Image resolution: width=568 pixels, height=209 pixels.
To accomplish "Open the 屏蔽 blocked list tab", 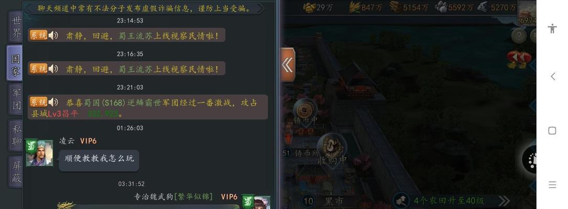I will pos(15,171).
